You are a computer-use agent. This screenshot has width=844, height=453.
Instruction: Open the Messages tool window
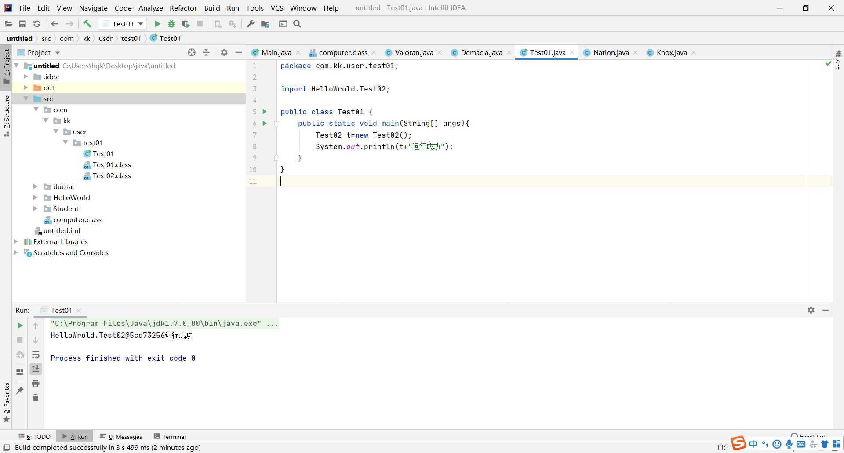point(121,437)
